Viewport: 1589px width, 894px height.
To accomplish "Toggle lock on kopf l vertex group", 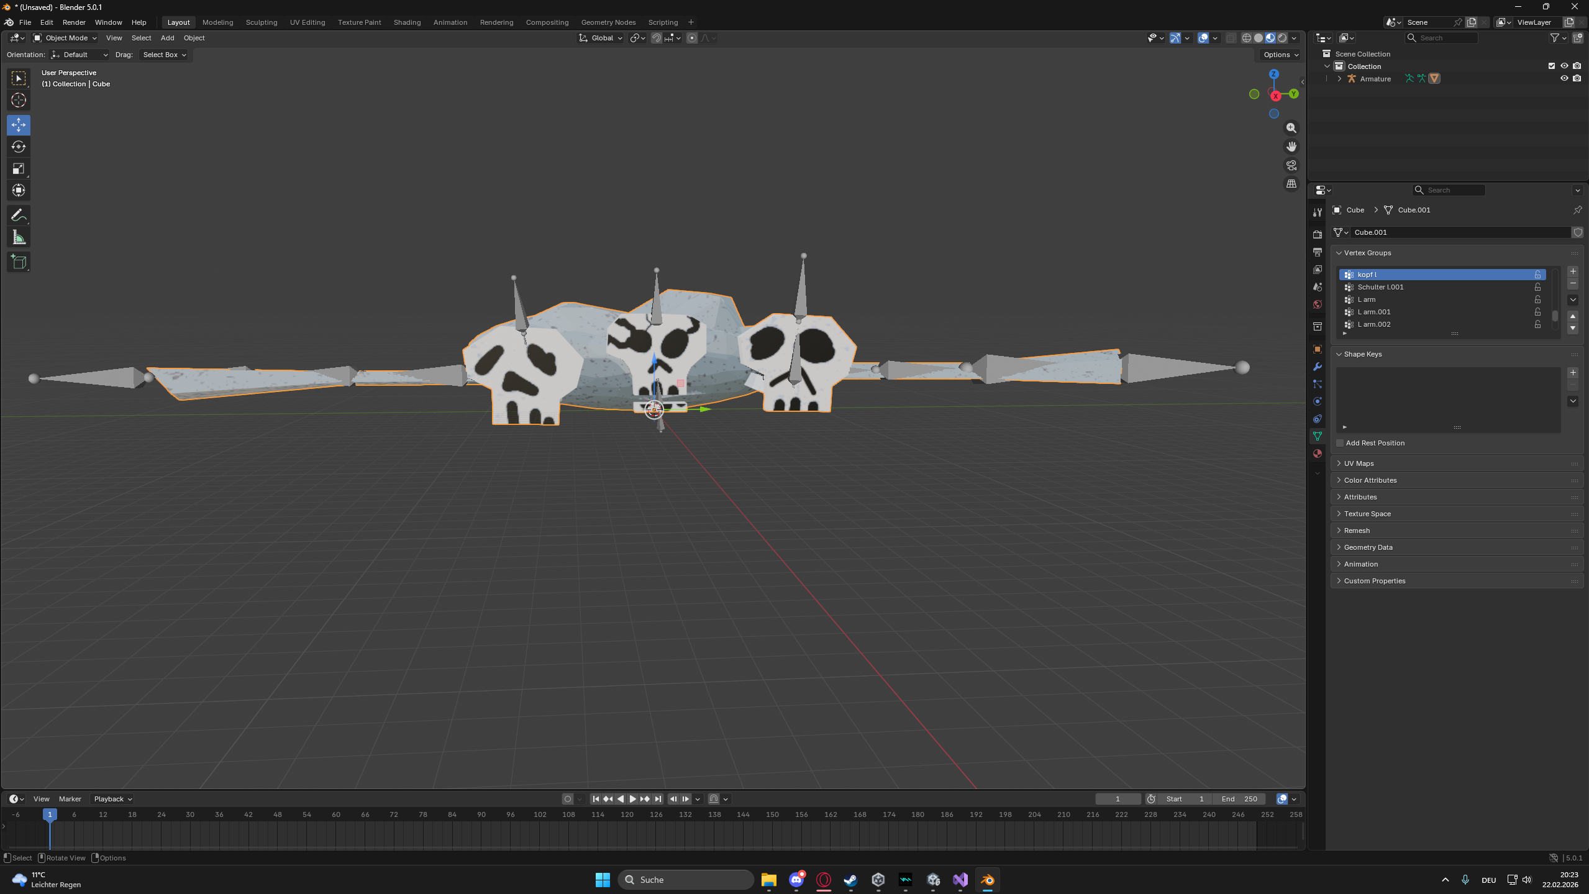I will pyautogui.click(x=1537, y=275).
